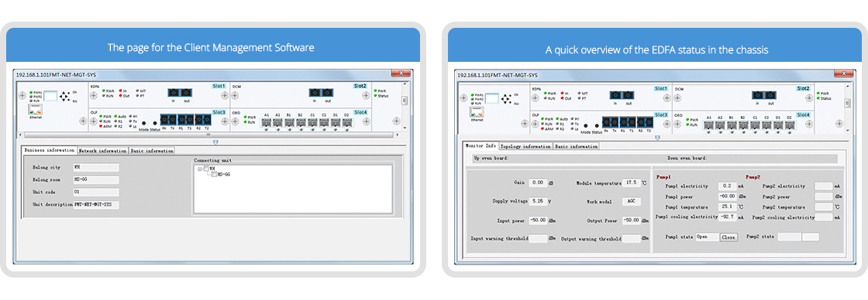Switch to the Network information tab

tap(102, 150)
